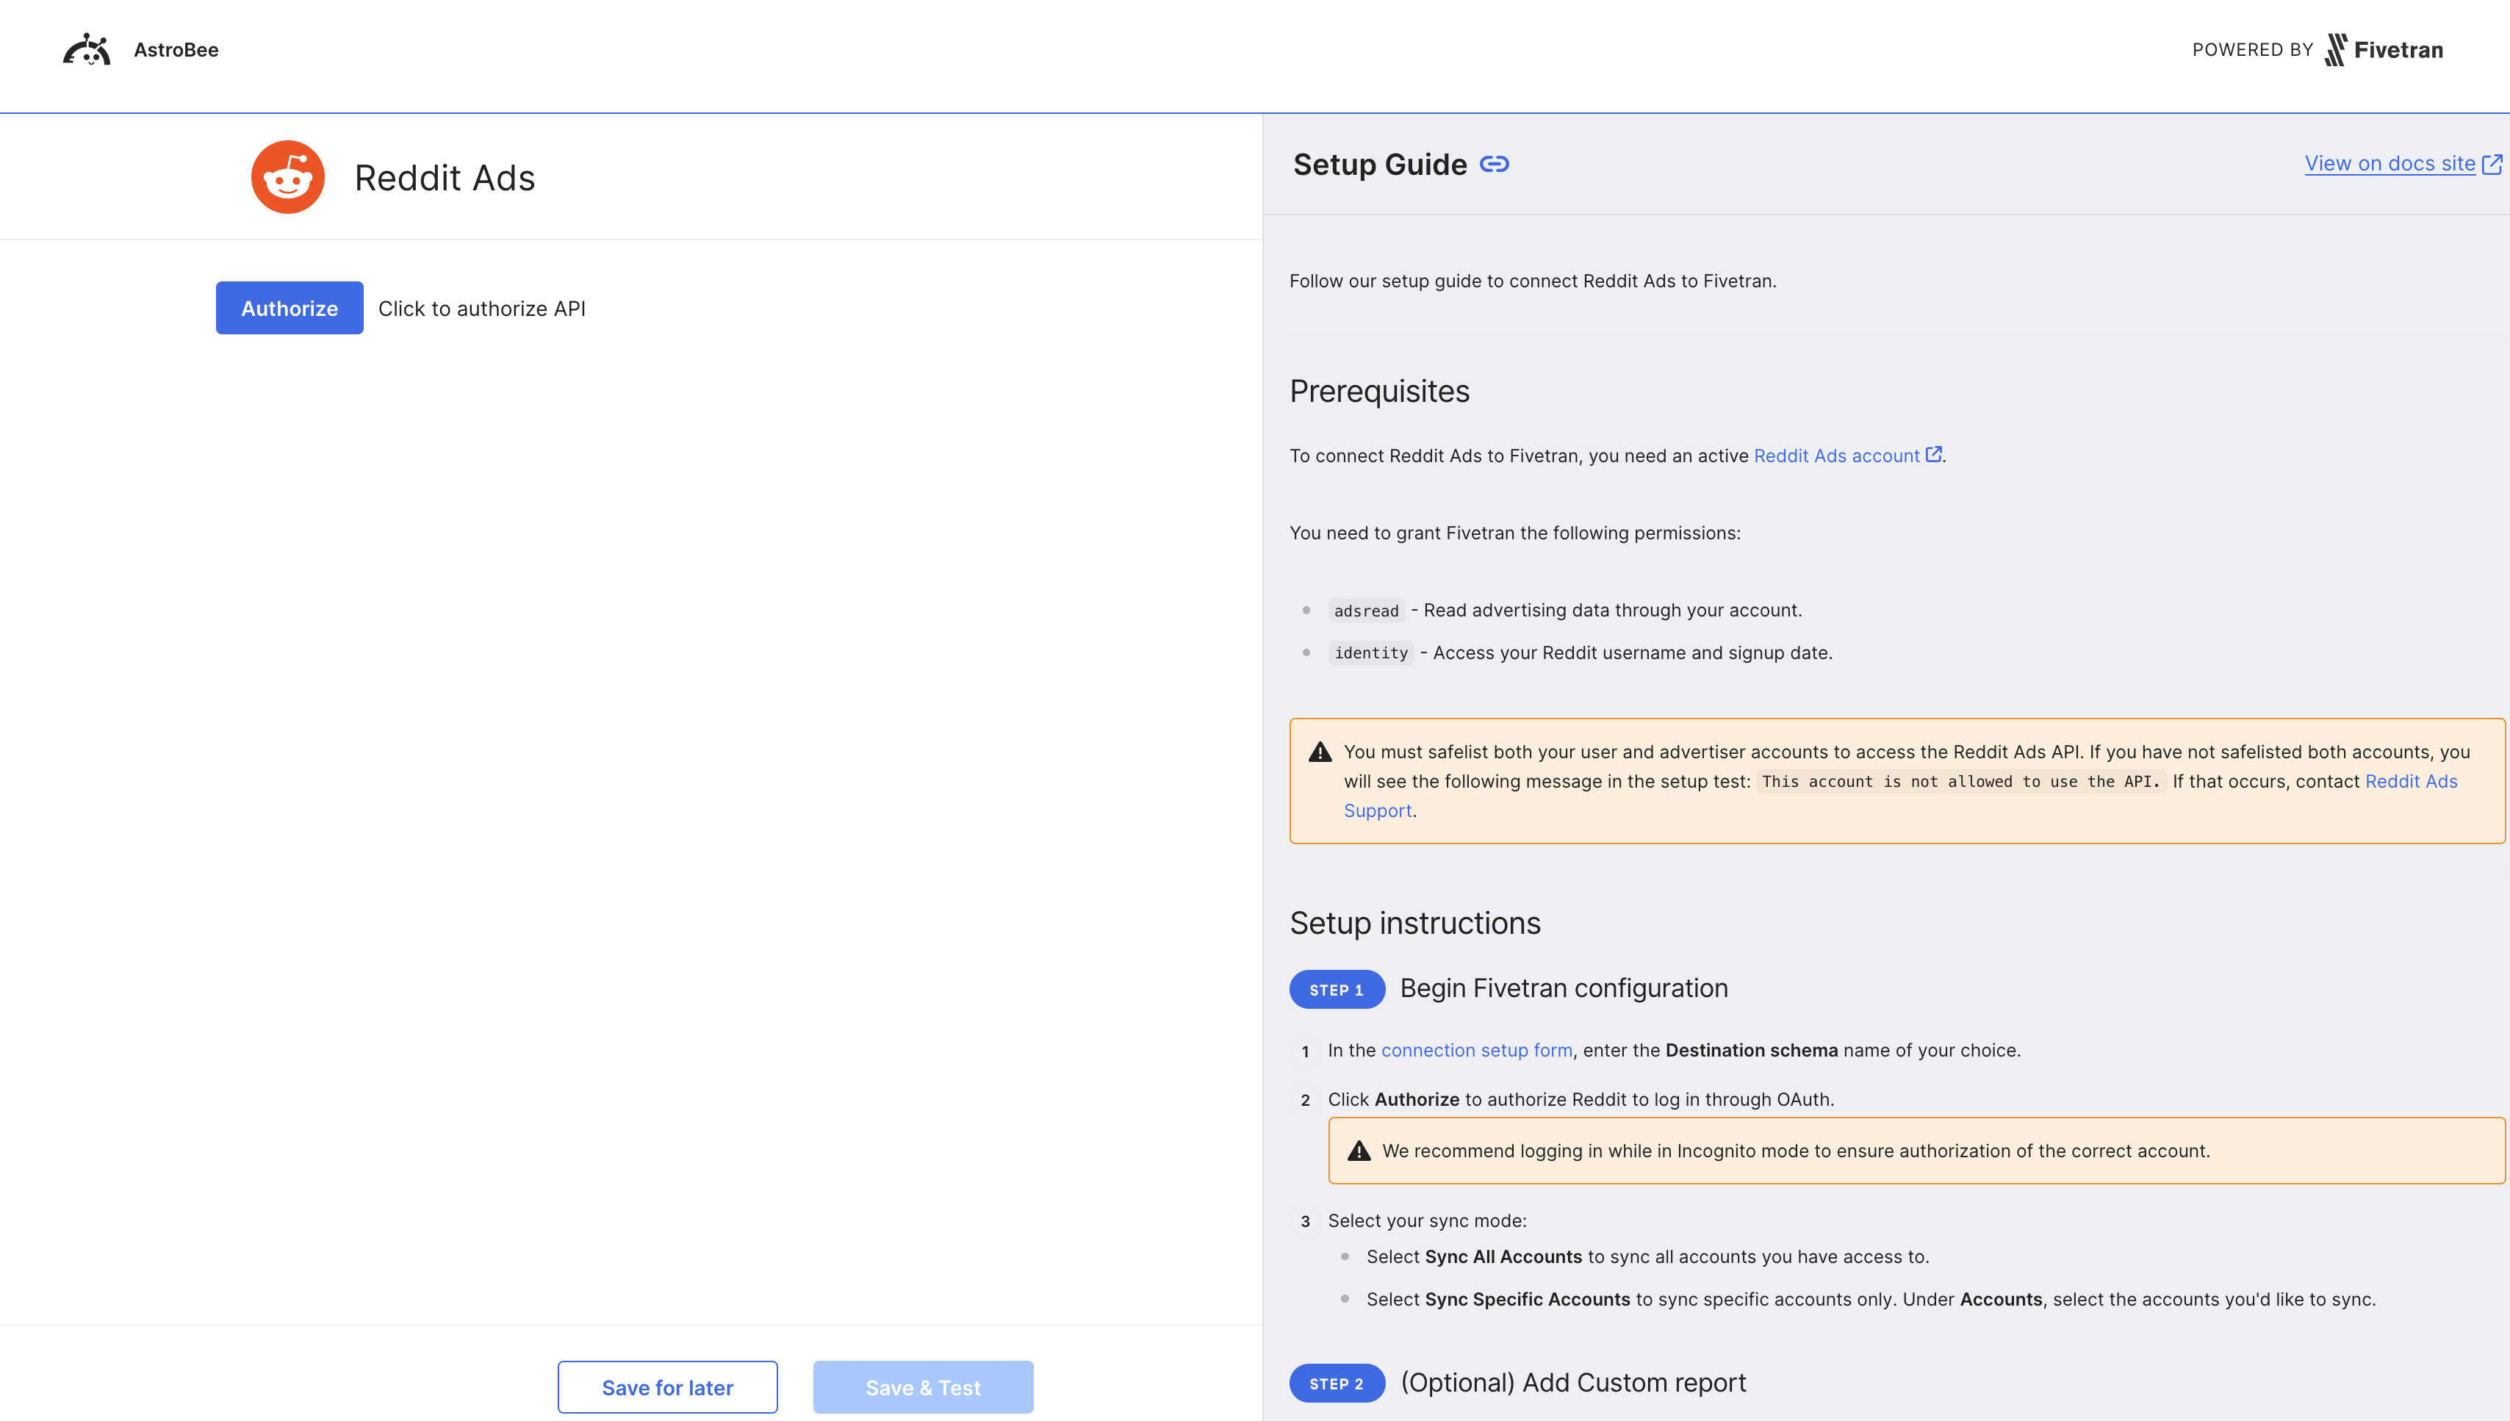The image size is (2510, 1421).
Task: Click Save for later
Action: pos(666,1387)
